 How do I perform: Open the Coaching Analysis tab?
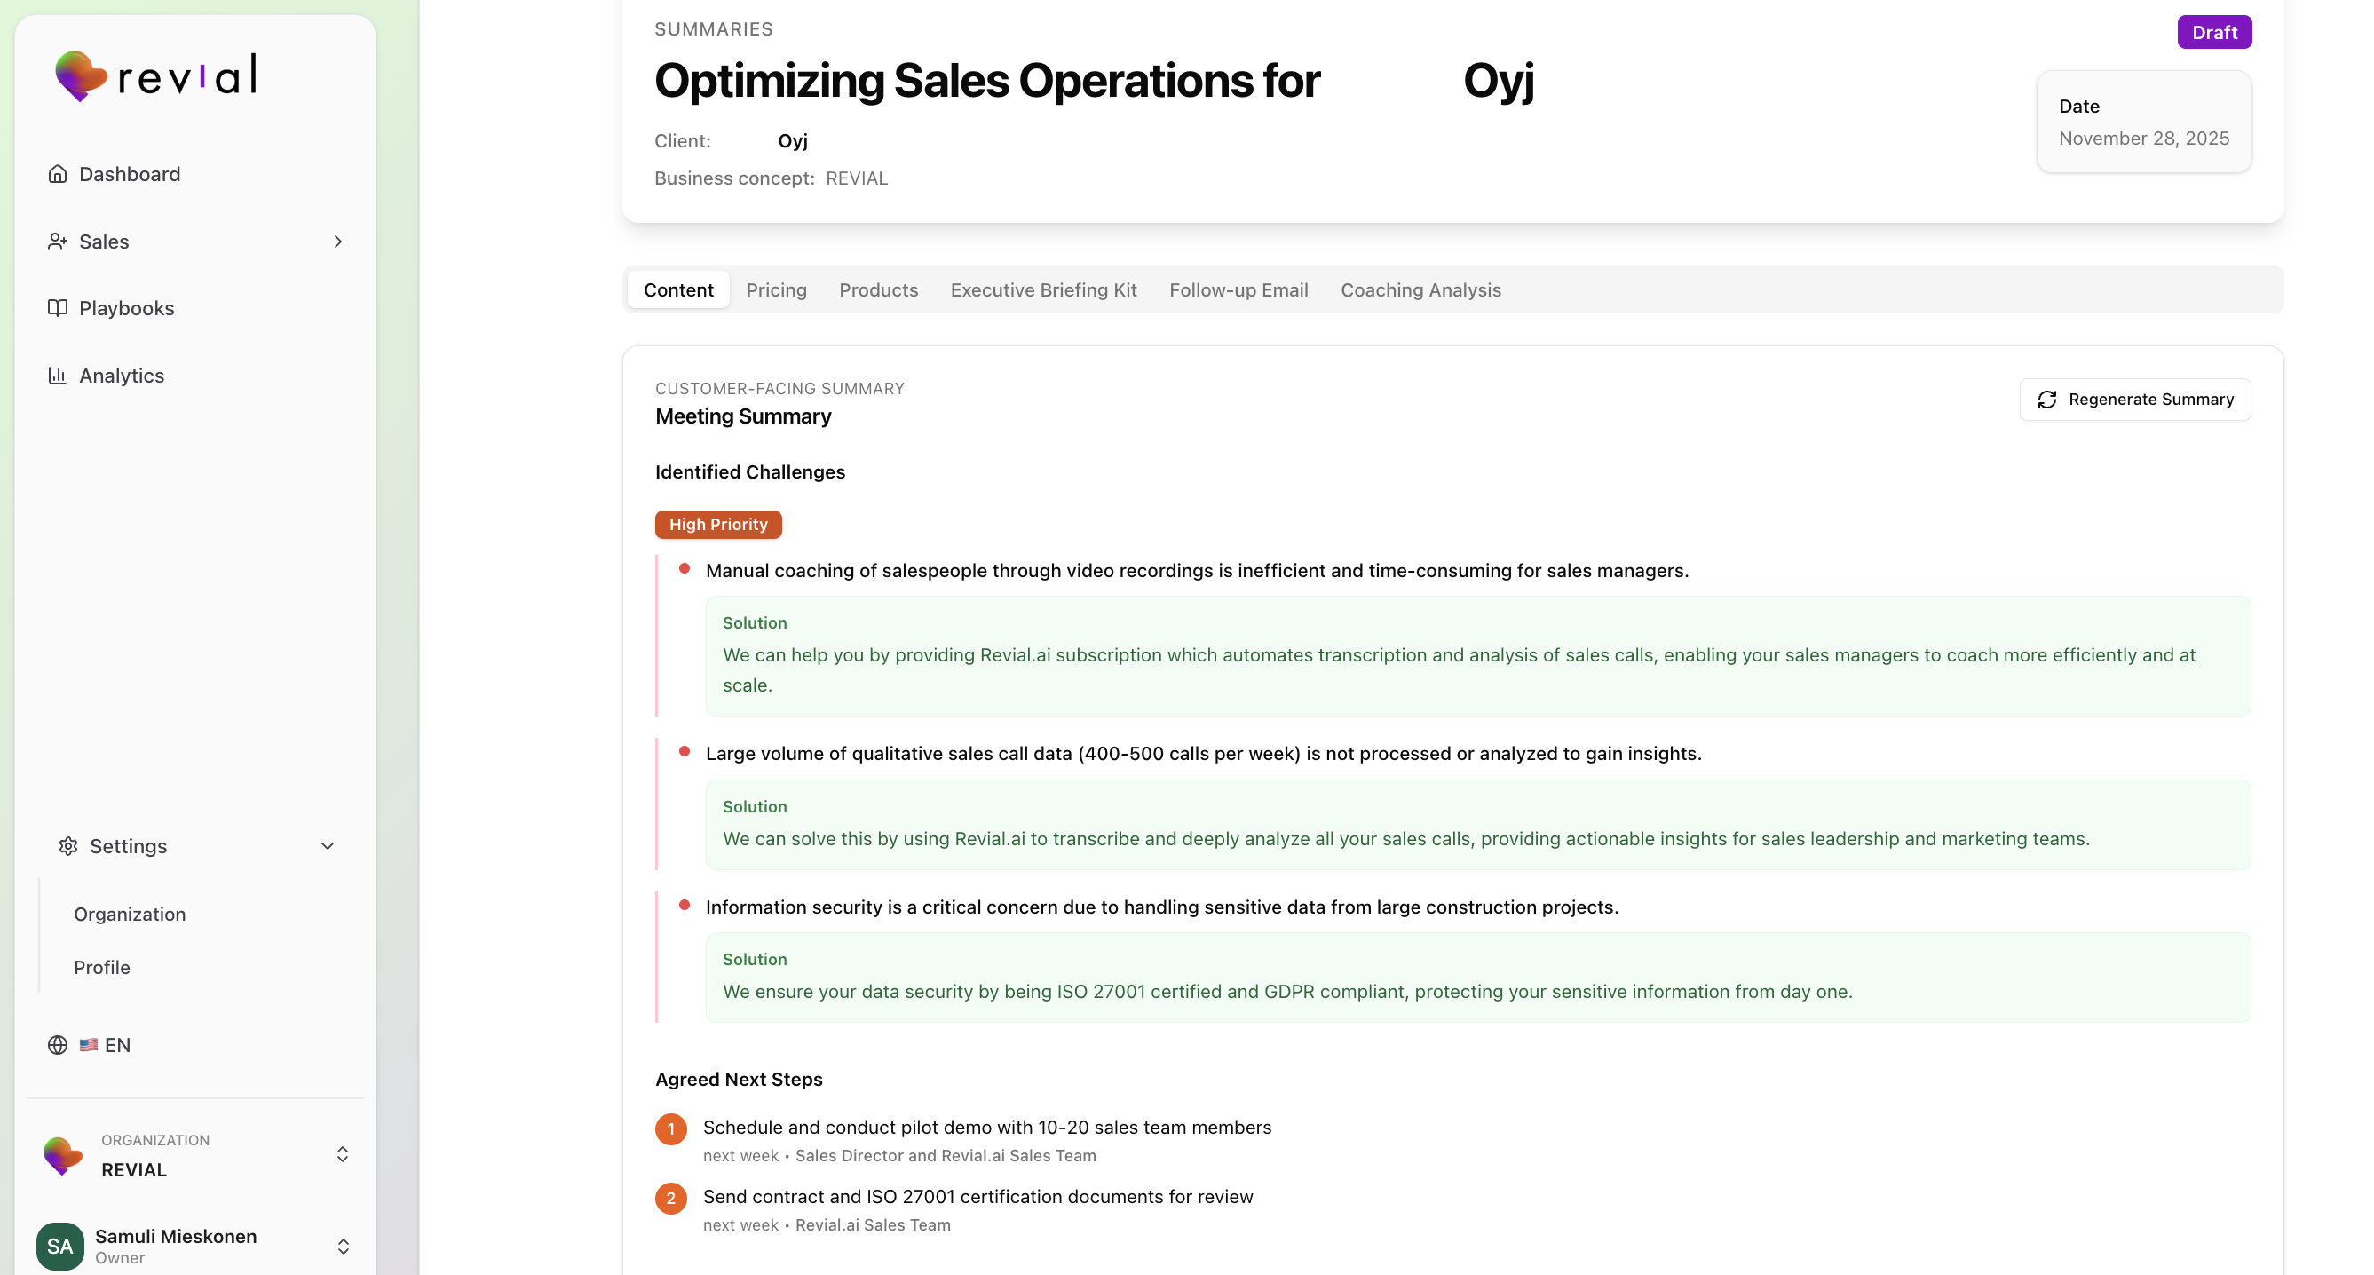point(1420,289)
